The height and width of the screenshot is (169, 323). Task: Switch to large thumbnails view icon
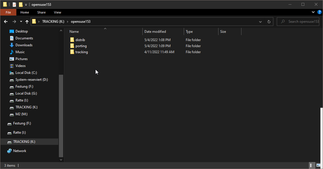coord(318,165)
